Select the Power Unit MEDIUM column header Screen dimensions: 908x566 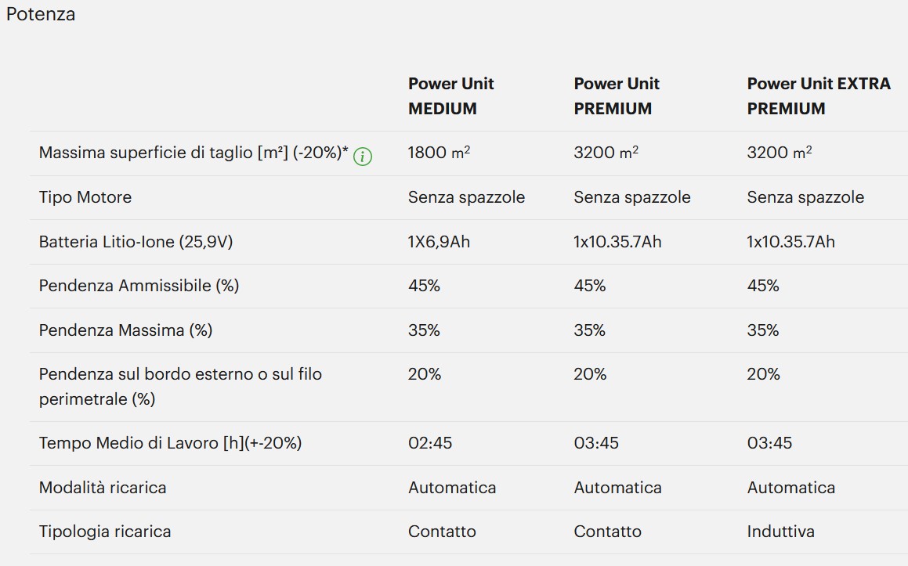click(450, 96)
